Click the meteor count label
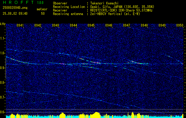186x118 pixels. [42, 9]
